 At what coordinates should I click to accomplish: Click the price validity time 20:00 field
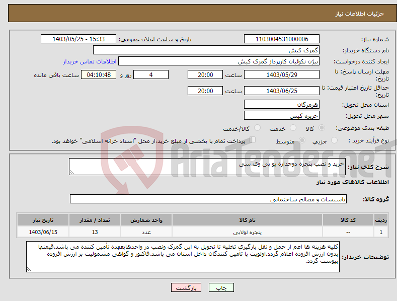[205, 91]
